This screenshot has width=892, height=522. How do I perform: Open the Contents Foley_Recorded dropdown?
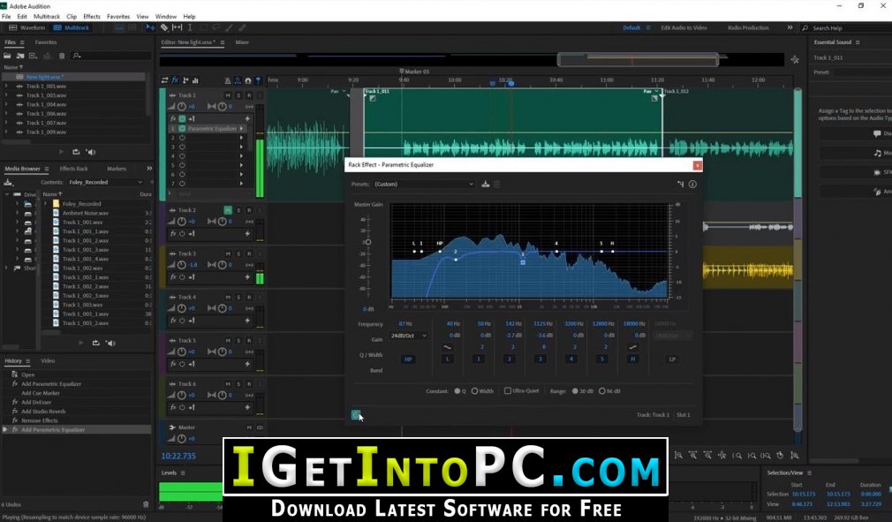105,182
